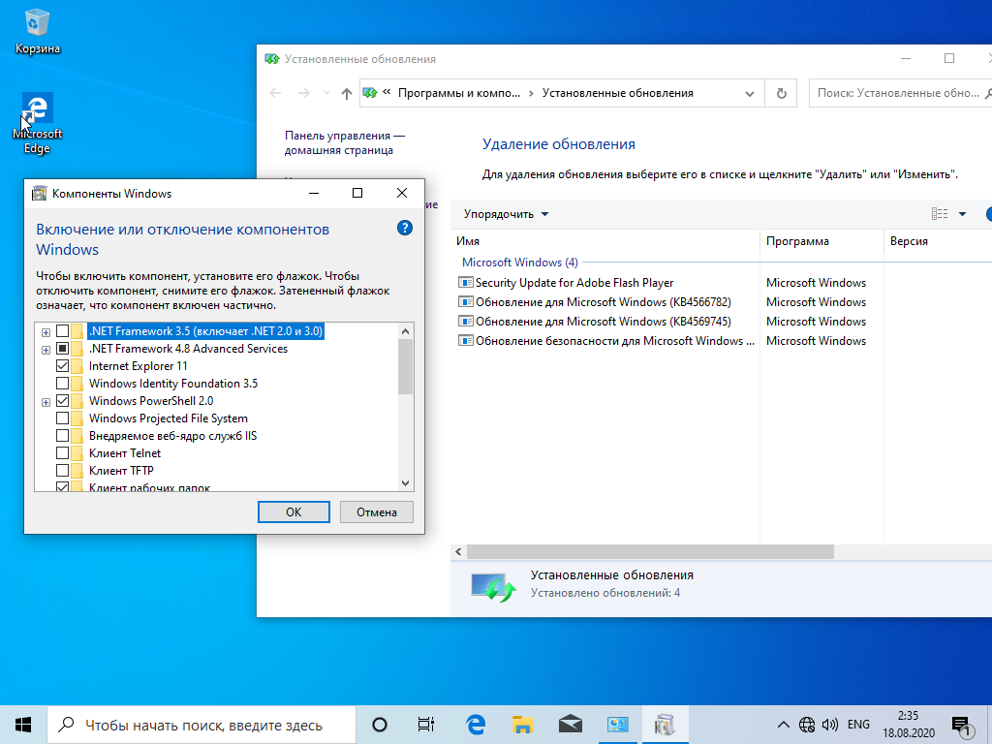
Task: Click the icon of update KB4569745 row
Action: [x=466, y=322]
